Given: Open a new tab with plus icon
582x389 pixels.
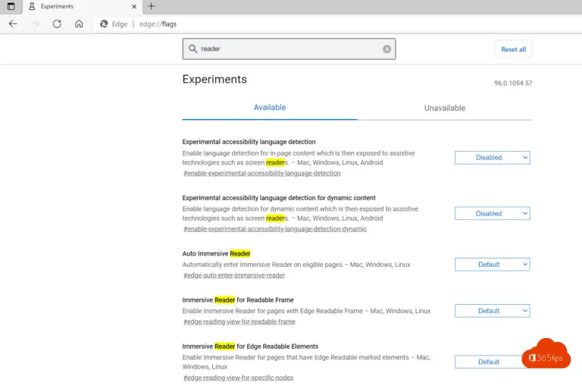Looking at the screenshot, I should click(x=151, y=6).
